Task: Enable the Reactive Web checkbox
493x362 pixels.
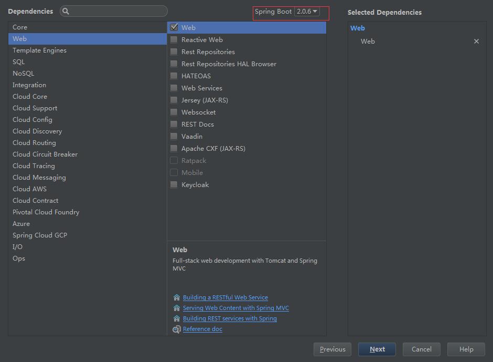Action: (174, 39)
